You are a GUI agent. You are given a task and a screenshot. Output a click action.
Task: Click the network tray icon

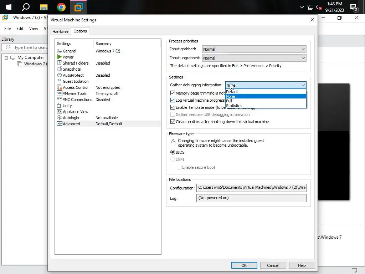pos(310,7)
